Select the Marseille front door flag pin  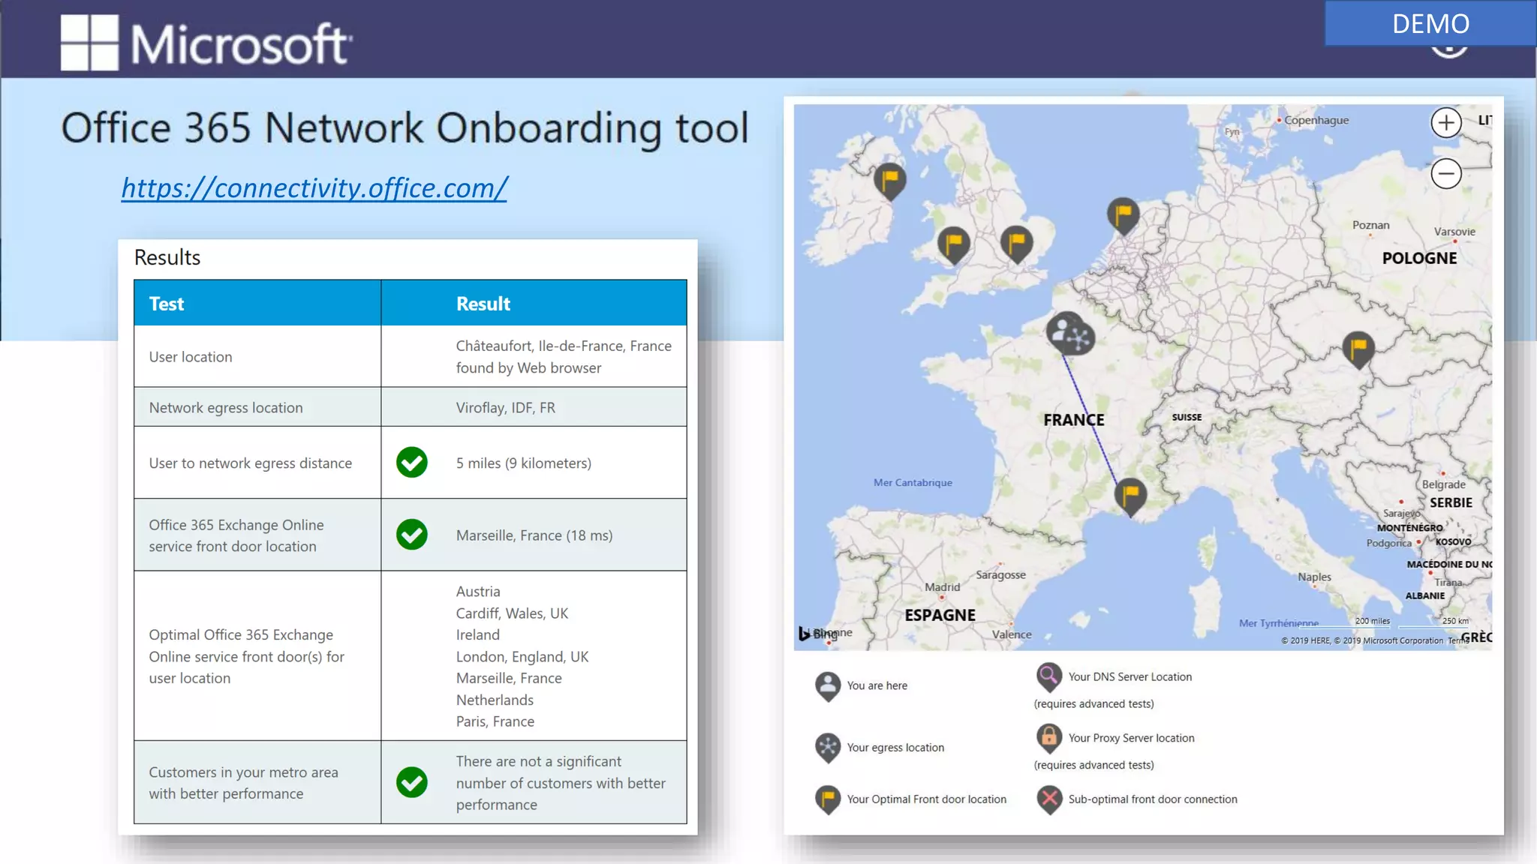click(x=1130, y=496)
